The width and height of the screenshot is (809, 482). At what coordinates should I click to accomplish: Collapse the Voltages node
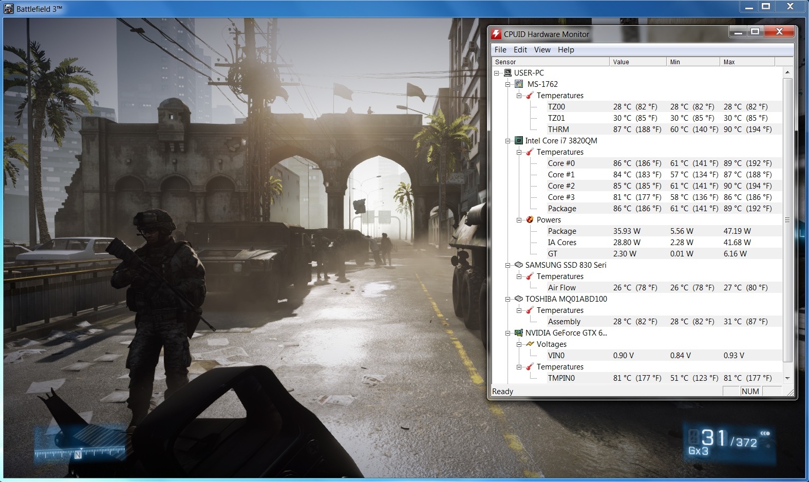[x=519, y=344]
